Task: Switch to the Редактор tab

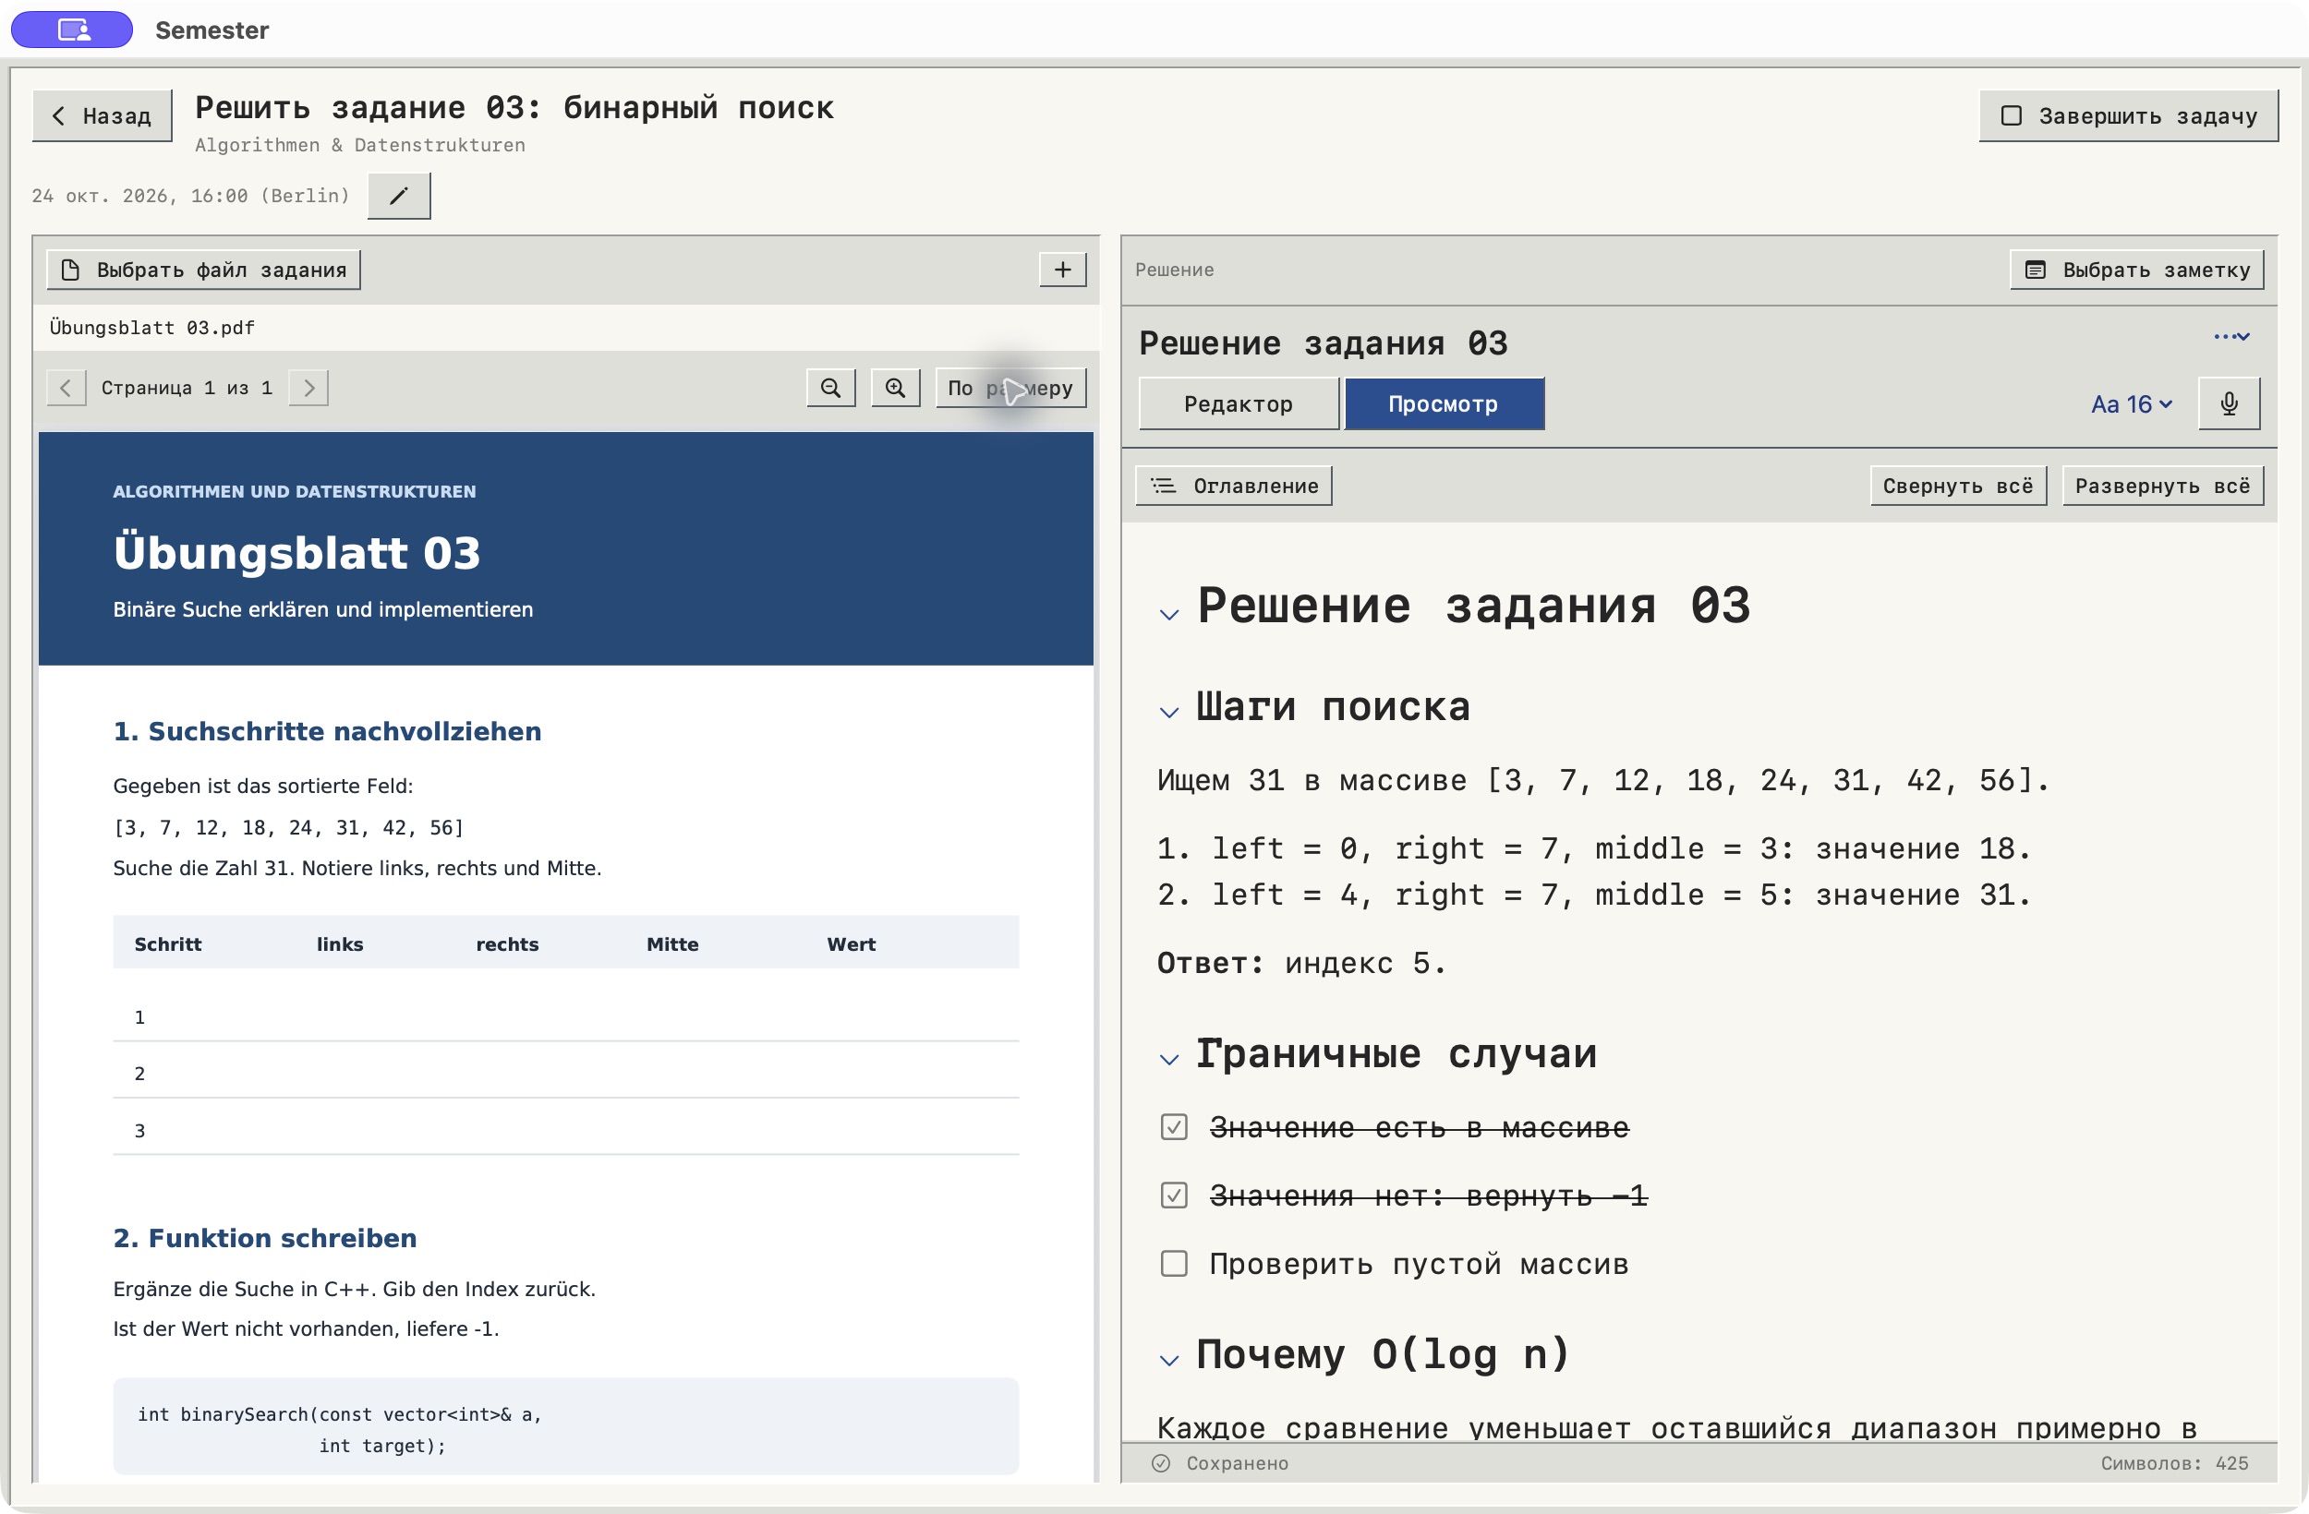Action: click(1238, 404)
